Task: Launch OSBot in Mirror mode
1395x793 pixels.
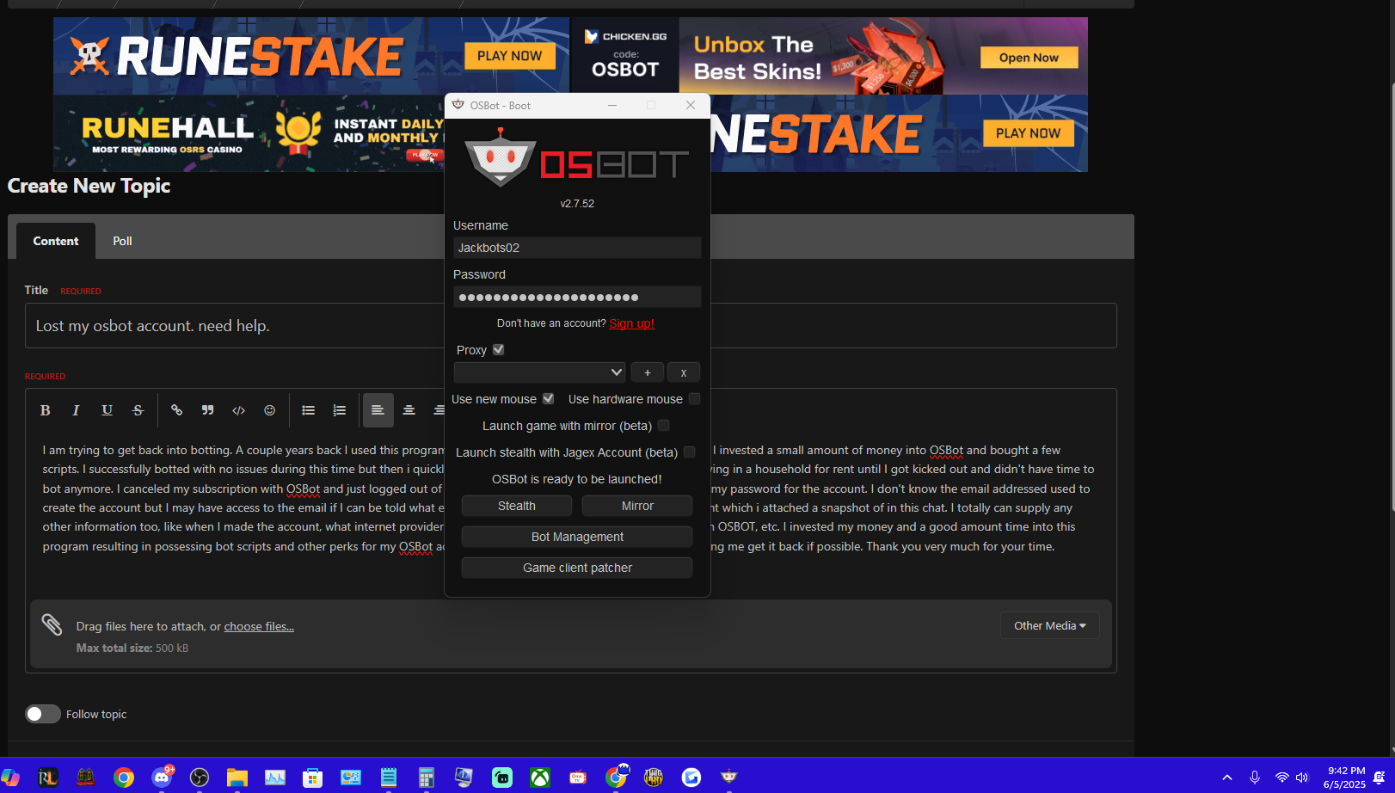Action: pos(637,506)
